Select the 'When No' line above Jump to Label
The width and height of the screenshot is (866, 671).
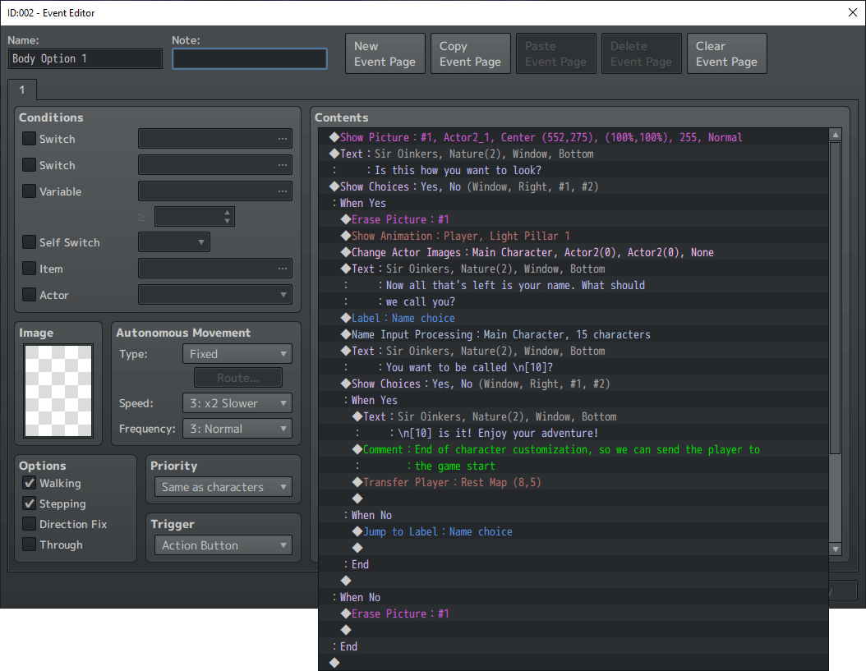[573, 515]
